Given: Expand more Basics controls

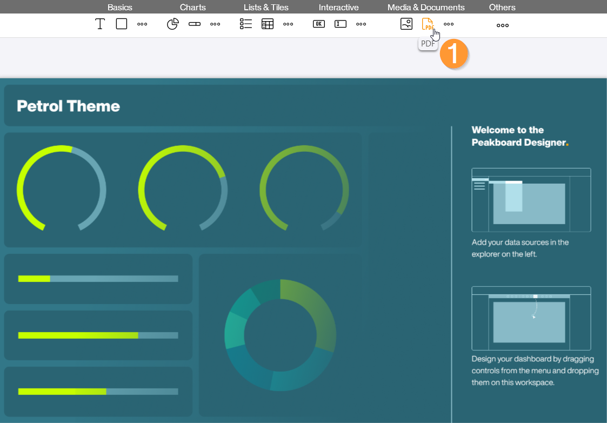Looking at the screenshot, I should tap(142, 24).
